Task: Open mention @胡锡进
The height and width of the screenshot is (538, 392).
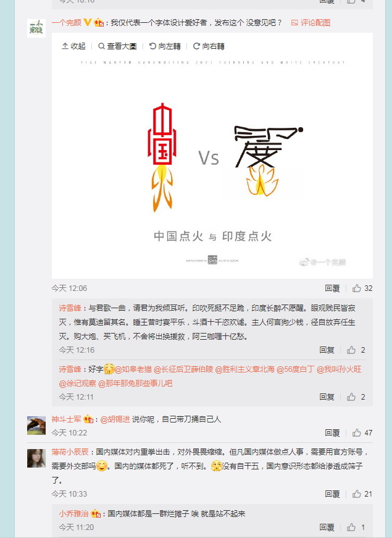Action: [x=115, y=419]
